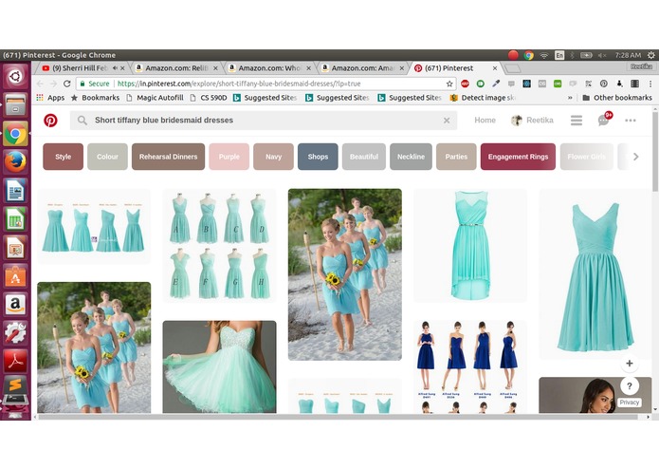Click the Home link
Viewport: 659px width, 469px height.
pyautogui.click(x=485, y=121)
